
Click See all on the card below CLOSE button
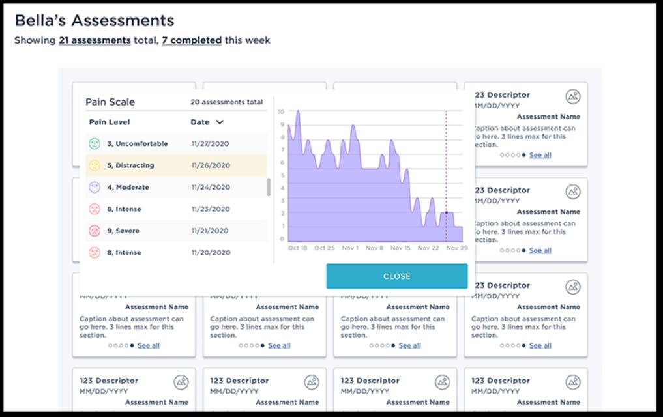(x=409, y=345)
